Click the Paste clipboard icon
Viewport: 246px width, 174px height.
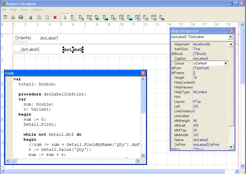point(47,17)
